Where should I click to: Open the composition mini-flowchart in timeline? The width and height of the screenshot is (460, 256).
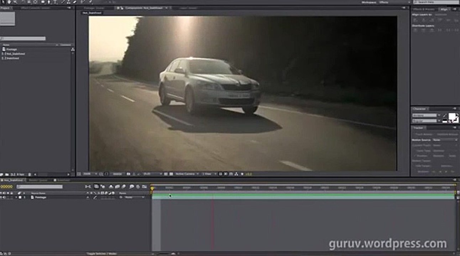pyautogui.click(x=88, y=186)
